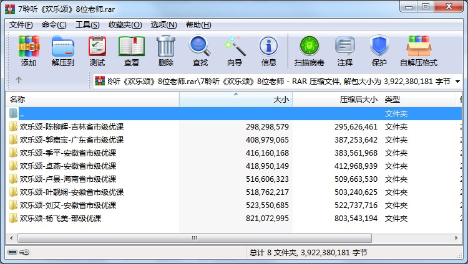Click size value 518,762,217
Viewport: 468px width, 264px height.
pos(268,192)
